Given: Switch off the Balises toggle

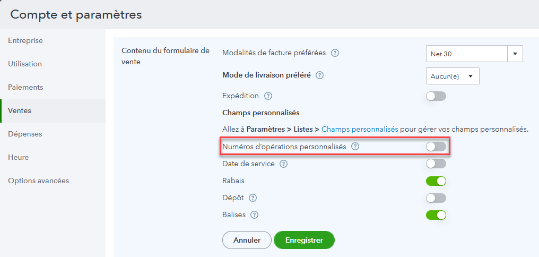Looking at the screenshot, I should click(436, 215).
